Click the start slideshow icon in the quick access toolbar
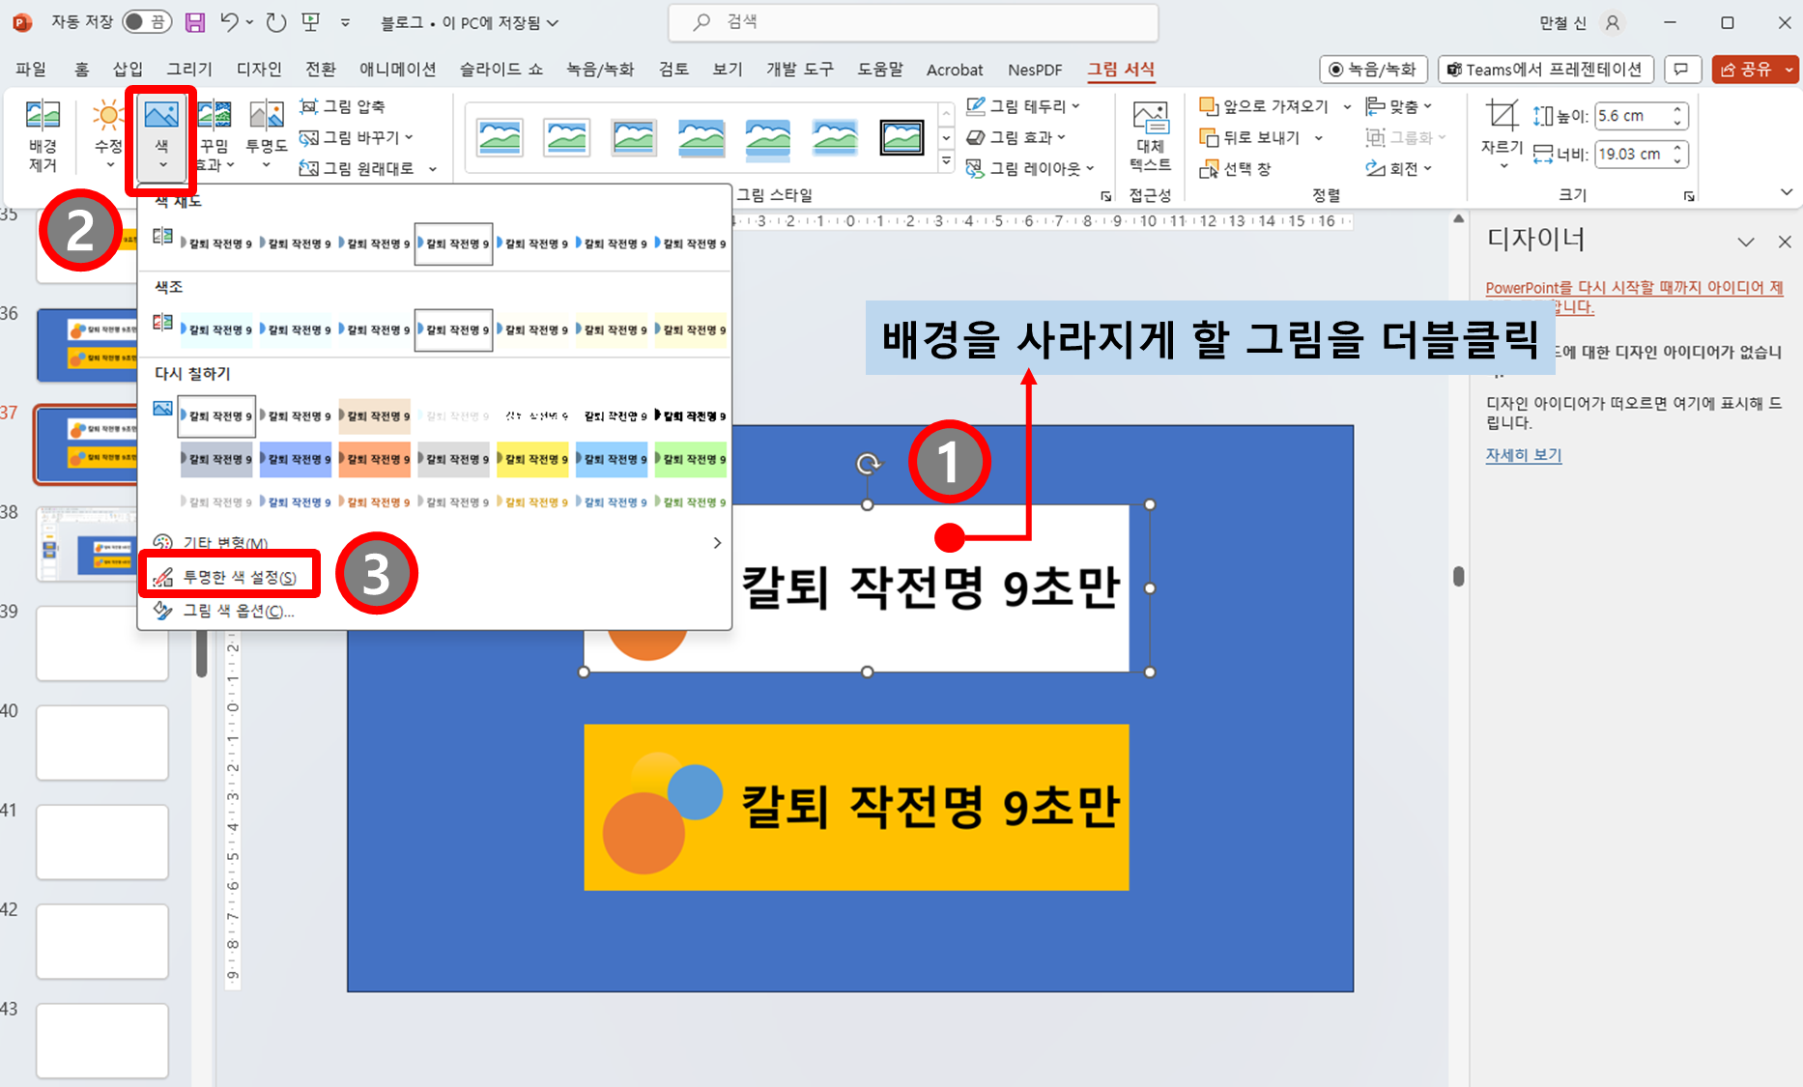The image size is (1803, 1087). coord(310,22)
